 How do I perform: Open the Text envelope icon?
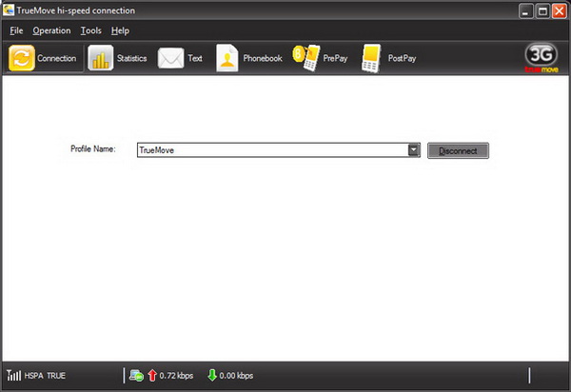pos(170,58)
